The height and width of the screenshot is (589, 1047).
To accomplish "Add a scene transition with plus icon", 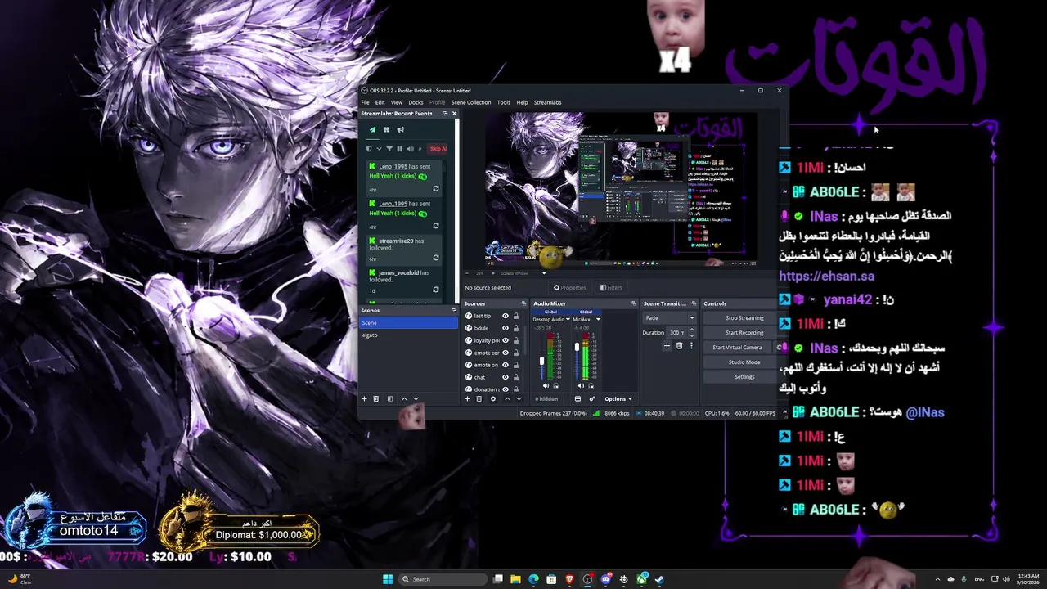I will [x=667, y=346].
